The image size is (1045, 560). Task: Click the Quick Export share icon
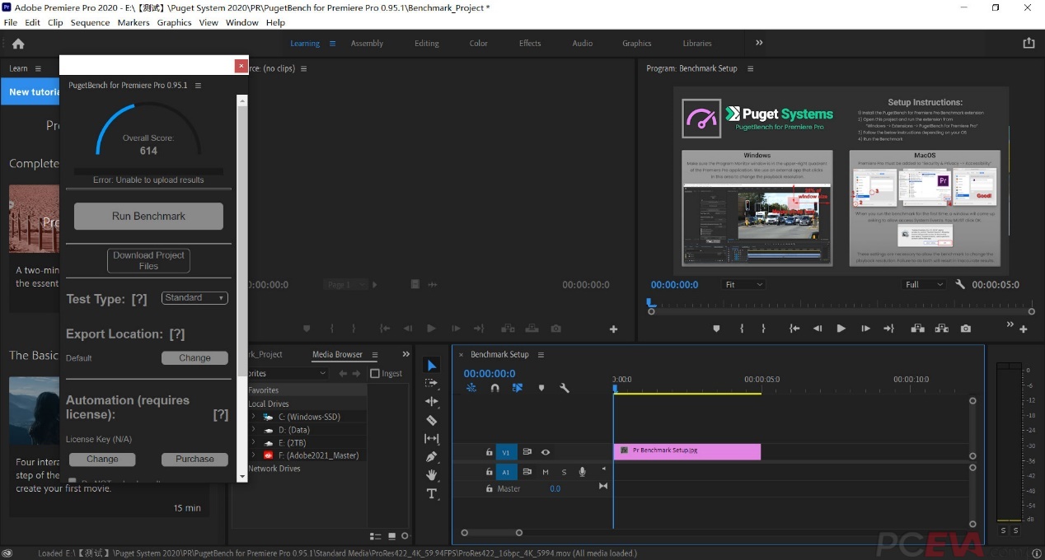pyautogui.click(x=1029, y=43)
